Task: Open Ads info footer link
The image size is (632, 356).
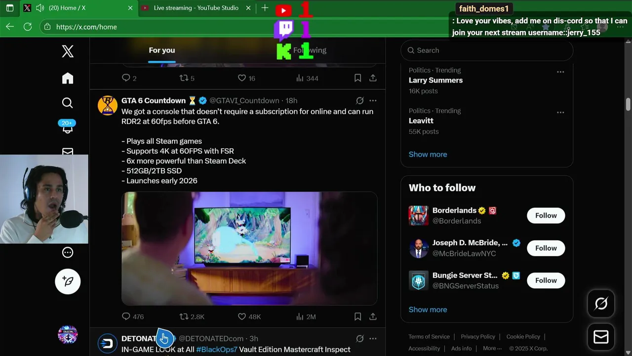Action: click(x=461, y=349)
